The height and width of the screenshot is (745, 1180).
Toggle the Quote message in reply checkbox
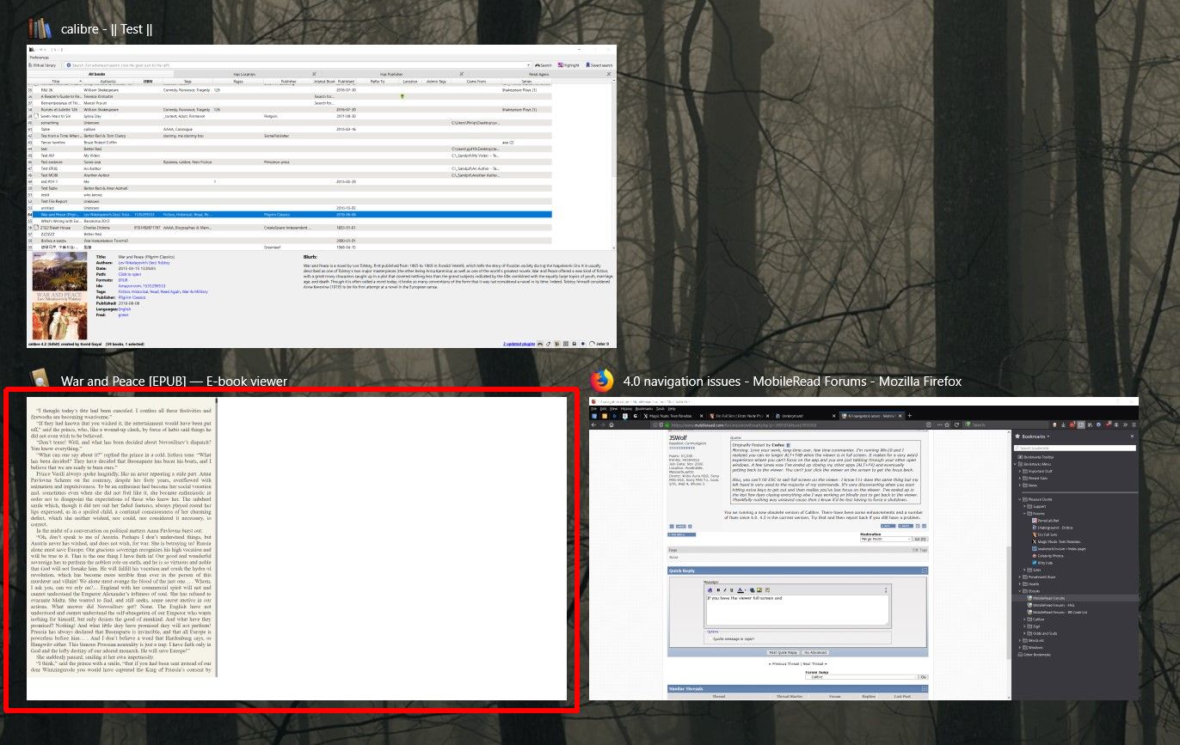point(710,639)
